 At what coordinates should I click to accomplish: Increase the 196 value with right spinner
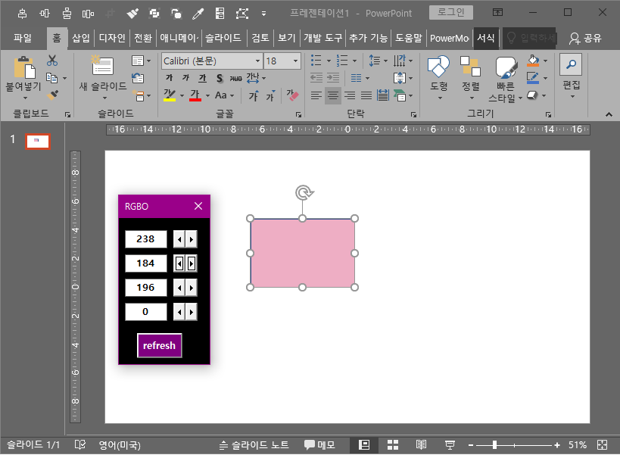pos(192,288)
